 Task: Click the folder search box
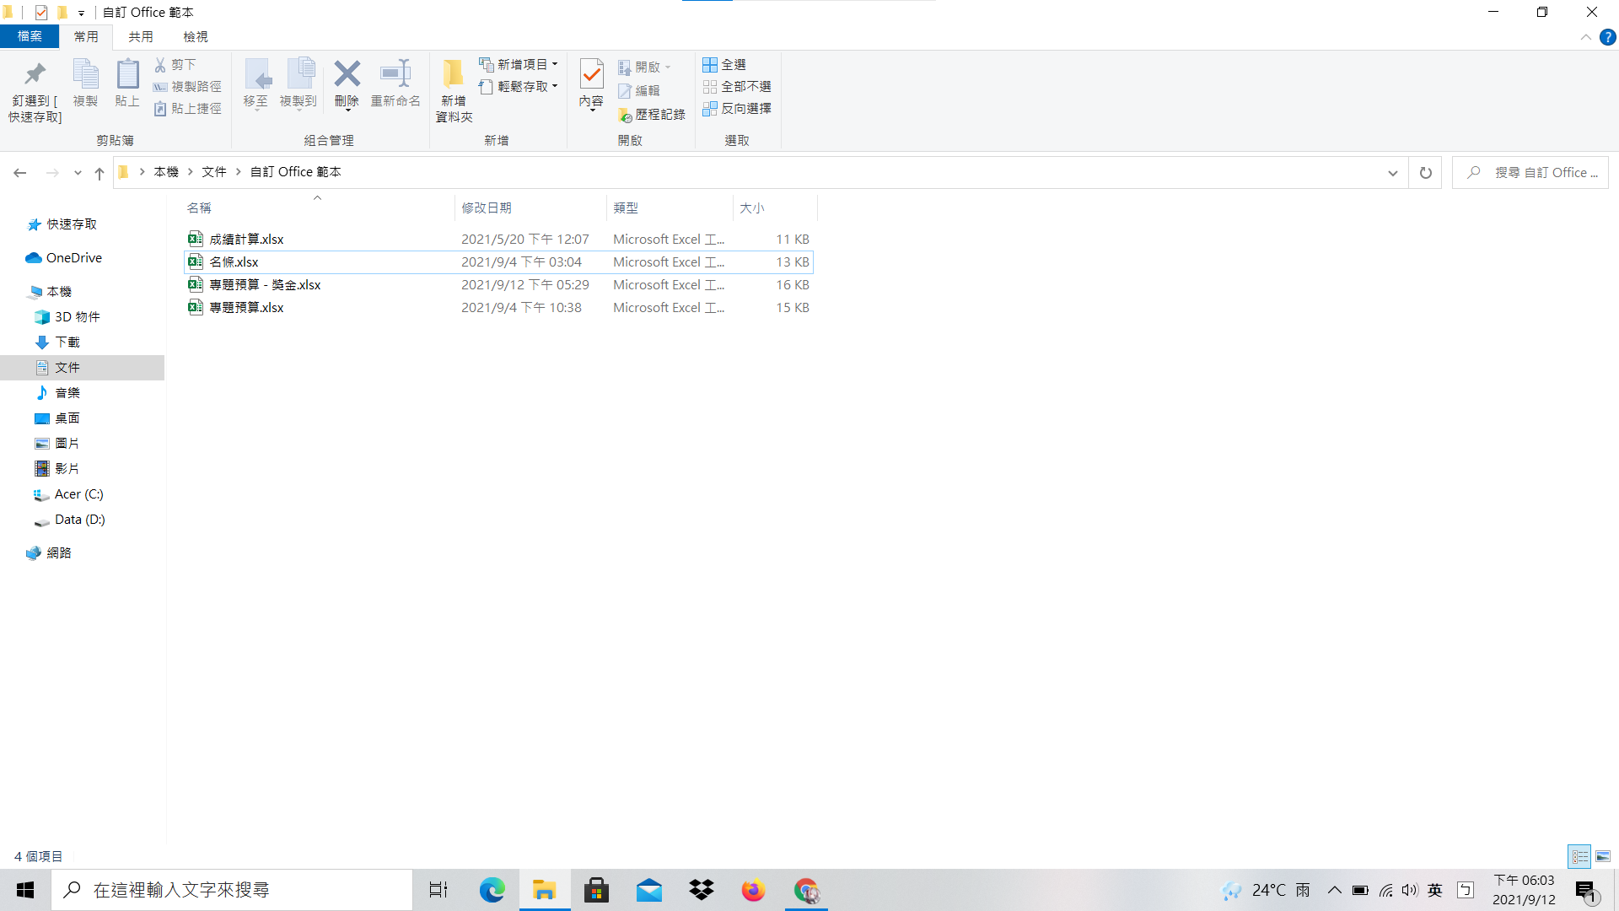click(x=1530, y=173)
